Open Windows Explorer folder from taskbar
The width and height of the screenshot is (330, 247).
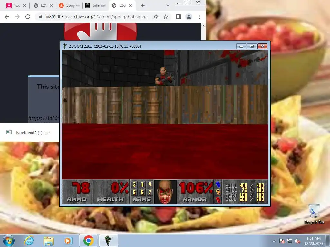coord(49,241)
